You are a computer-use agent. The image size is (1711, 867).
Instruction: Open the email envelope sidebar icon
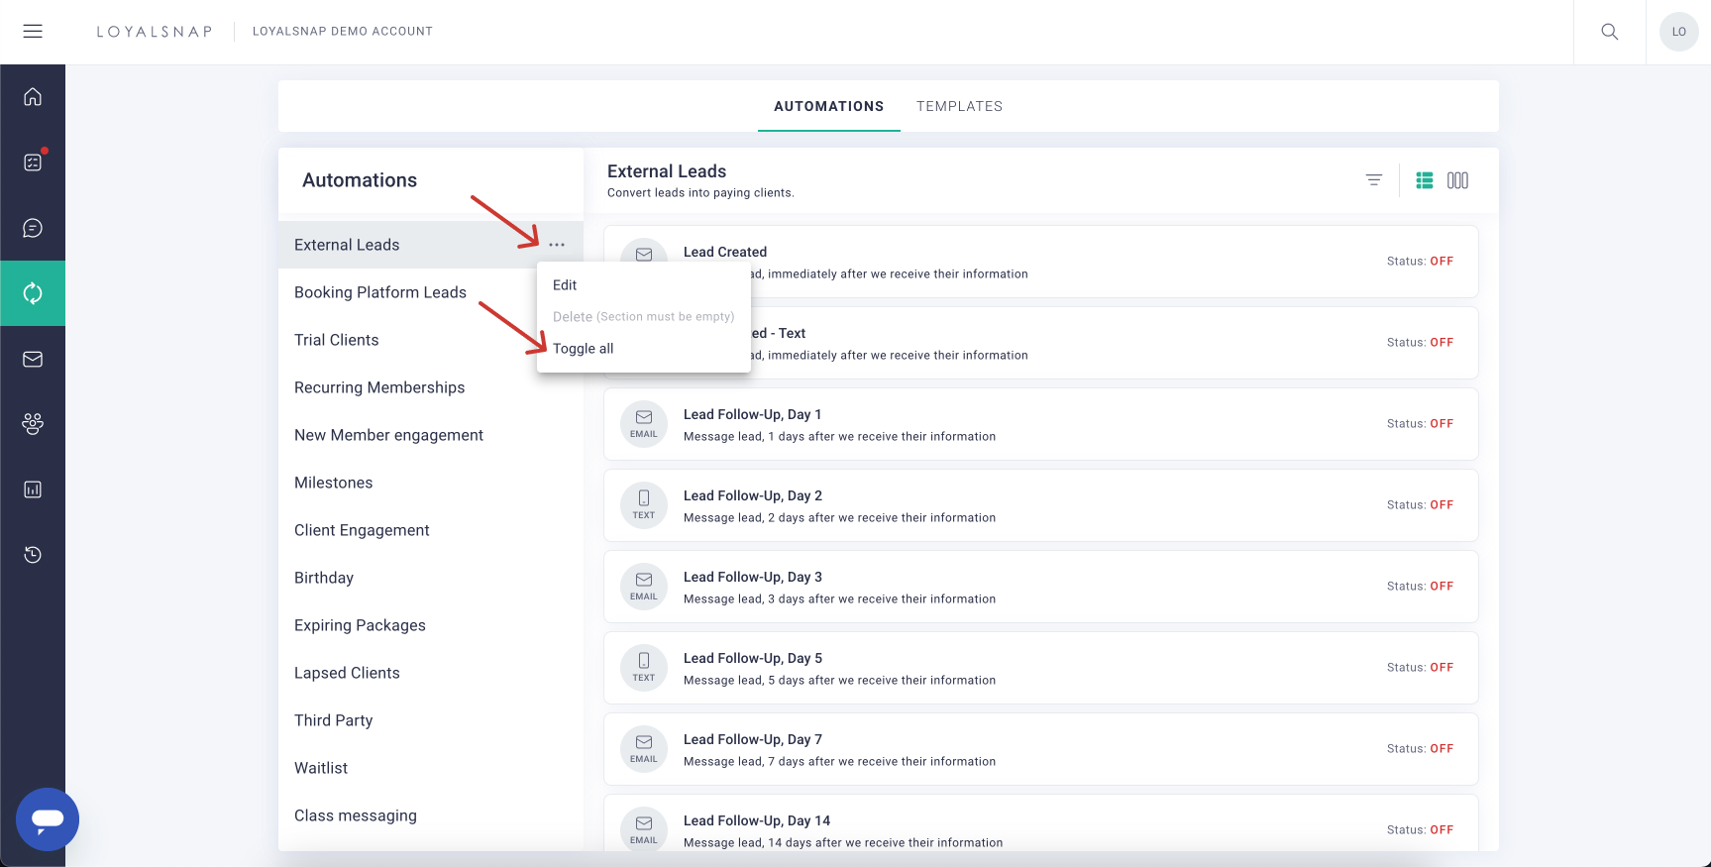coord(33,359)
